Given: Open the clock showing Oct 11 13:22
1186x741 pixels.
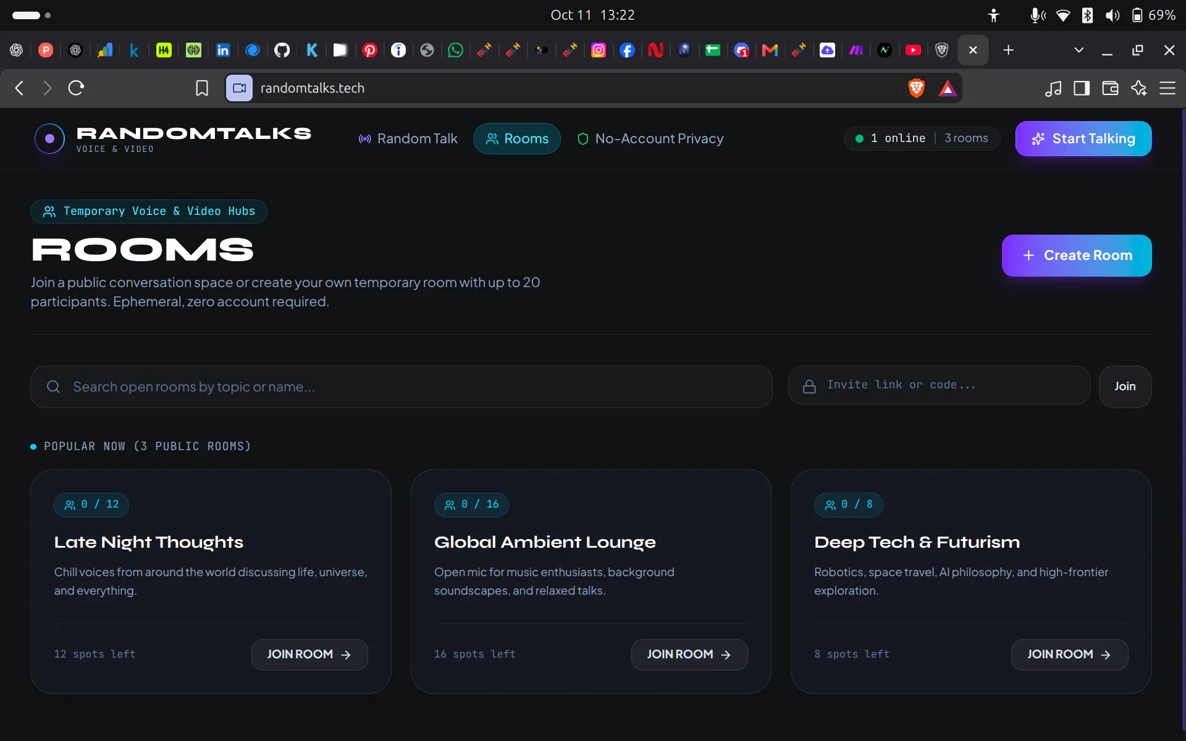Looking at the screenshot, I should point(592,15).
